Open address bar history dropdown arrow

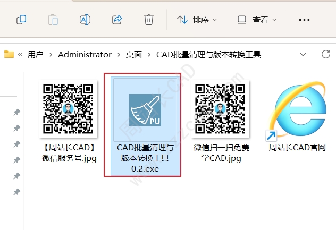(x=303, y=54)
